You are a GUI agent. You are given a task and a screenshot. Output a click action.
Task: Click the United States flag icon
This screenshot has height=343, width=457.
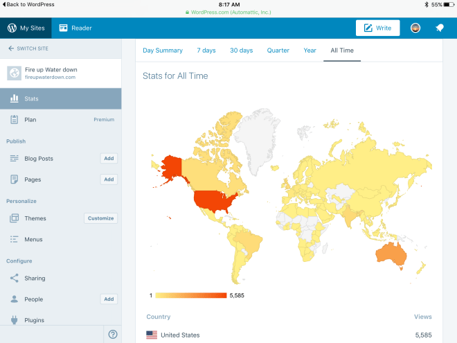click(152, 335)
